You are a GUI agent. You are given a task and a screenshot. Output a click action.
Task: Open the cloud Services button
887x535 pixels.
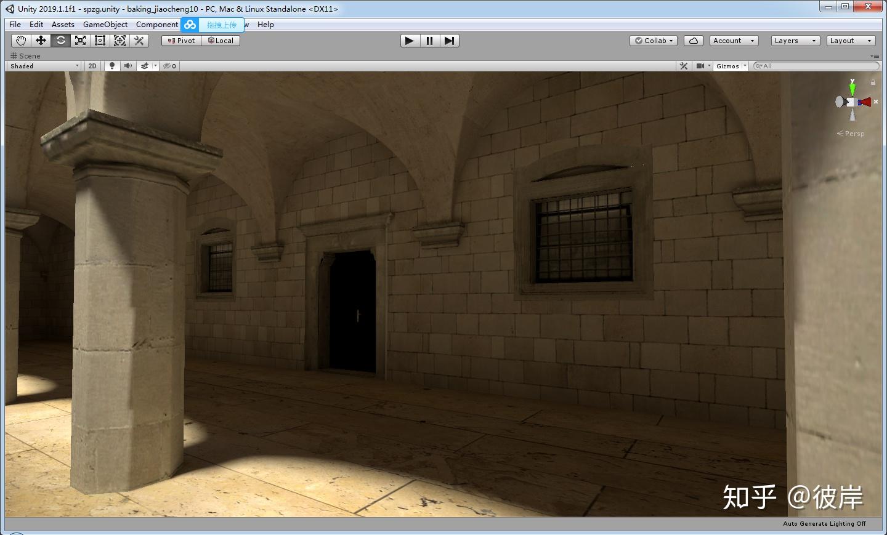coord(694,41)
